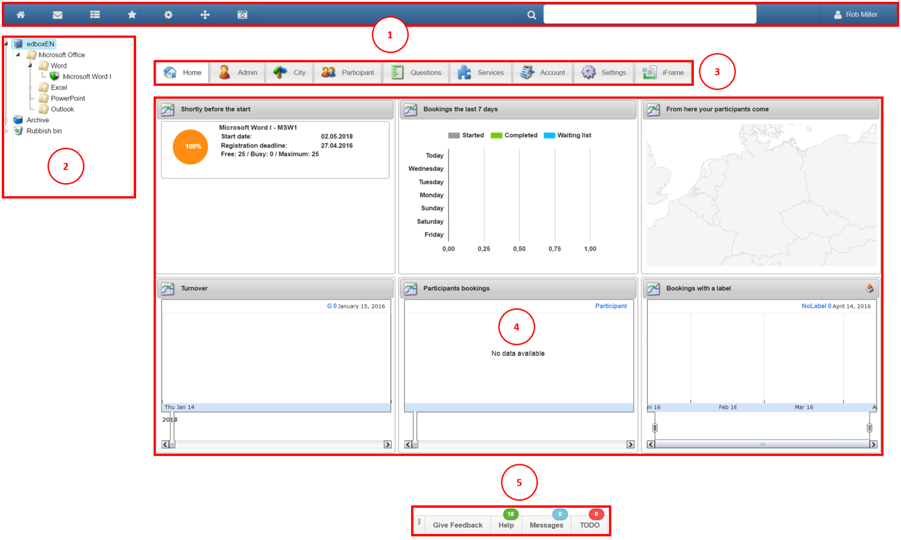The width and height of the screenshot is (901, 540).
Task: Select the PowerPoint folder
Action: [67, 98]
